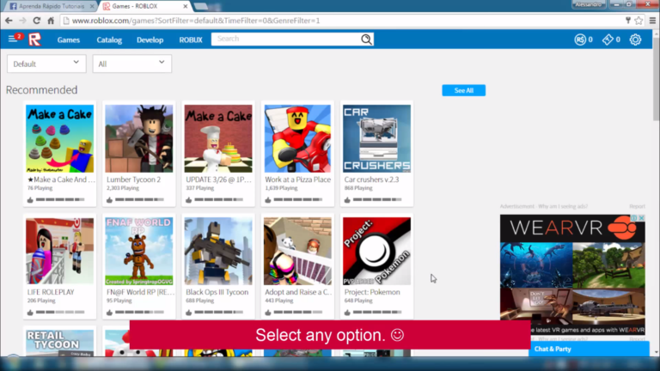Open the Car Crushers thumbnail

[x=376, y=138]
